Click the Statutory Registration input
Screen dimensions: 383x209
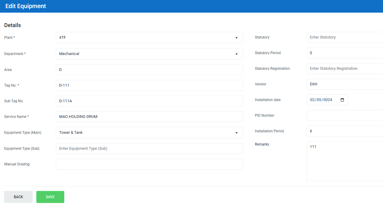345,69
